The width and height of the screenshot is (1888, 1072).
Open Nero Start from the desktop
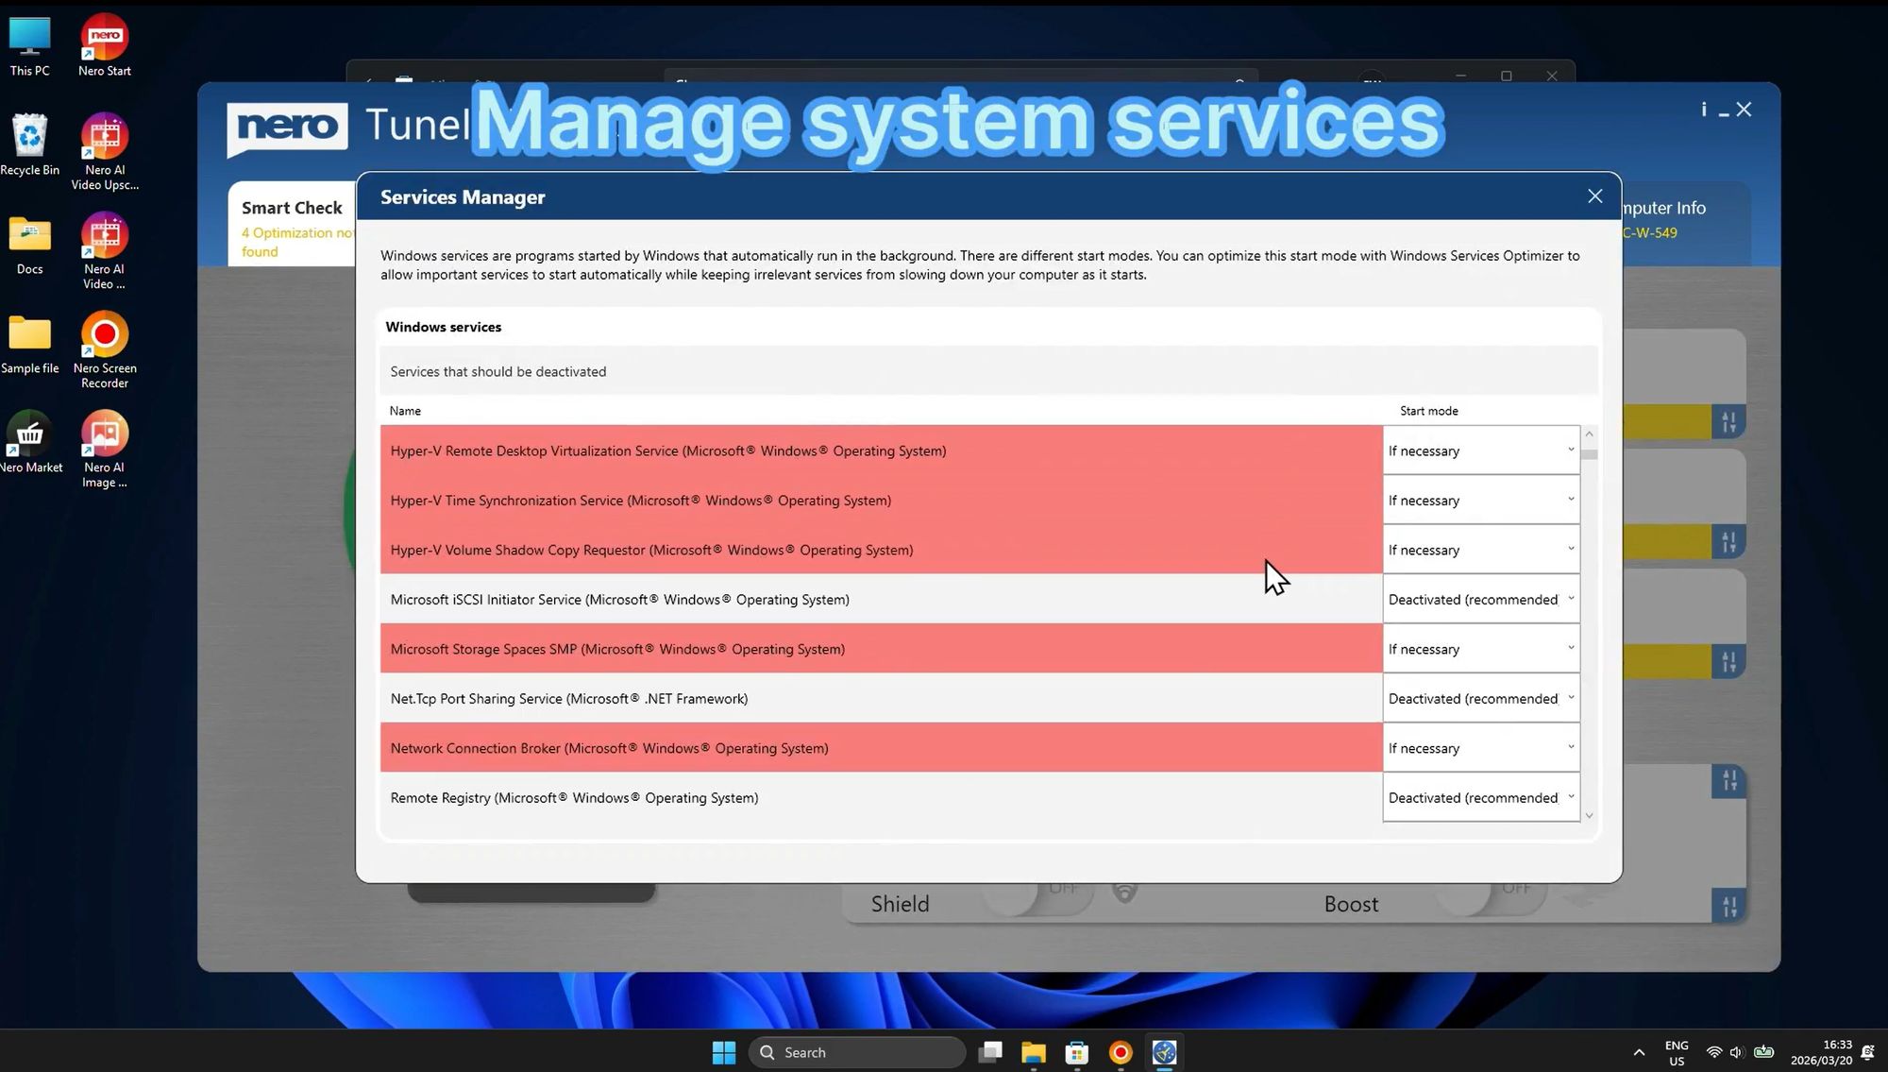(x=104, y=38)
